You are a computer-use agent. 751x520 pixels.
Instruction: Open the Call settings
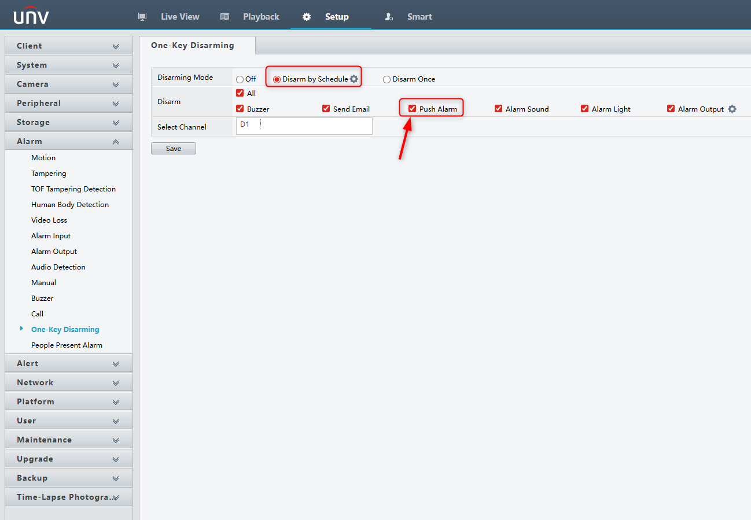point(37,314)
